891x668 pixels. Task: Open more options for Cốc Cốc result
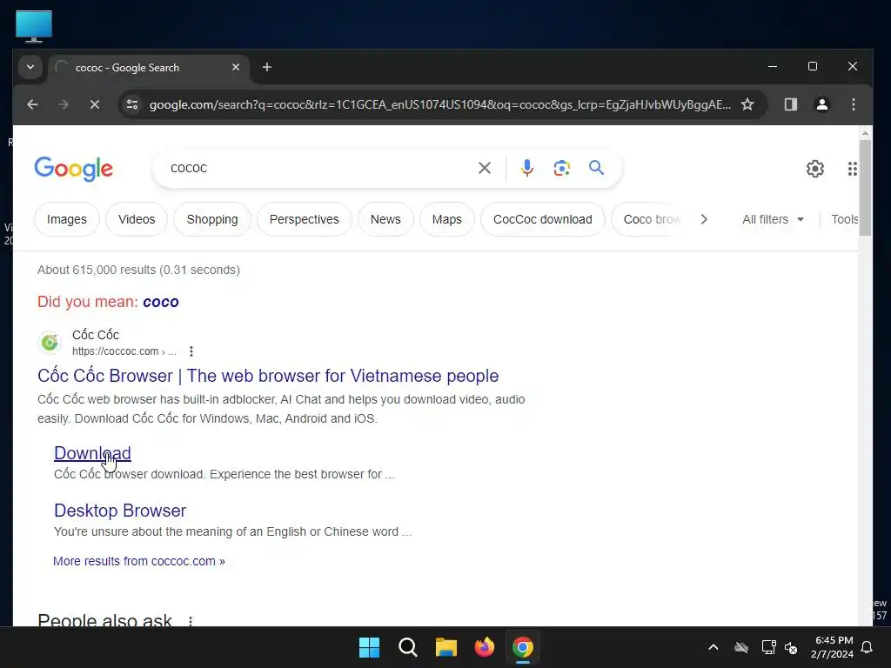pyautogui.click(x=191, y=351)
